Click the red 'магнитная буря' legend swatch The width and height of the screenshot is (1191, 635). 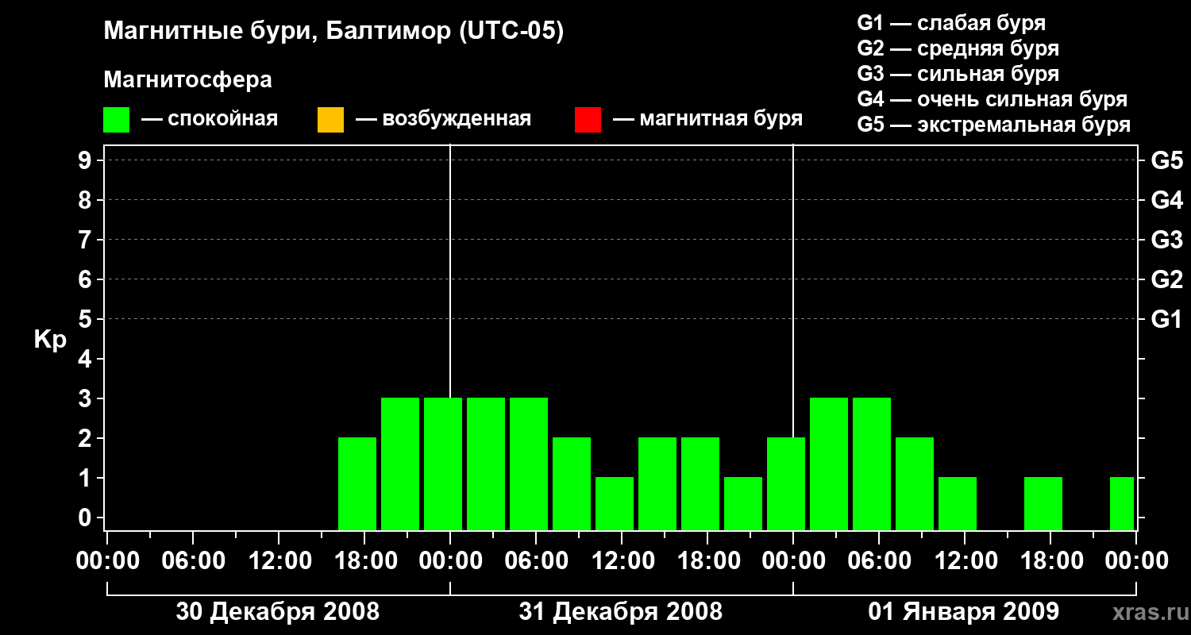(588, 120)
